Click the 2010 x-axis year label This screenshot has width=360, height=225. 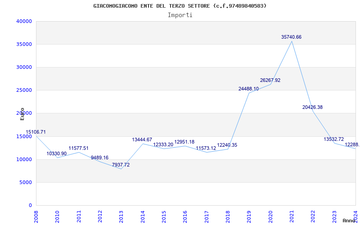(57, 216)
